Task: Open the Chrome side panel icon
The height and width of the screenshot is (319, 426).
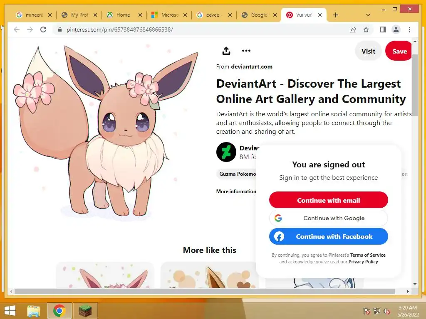Action: pos(383,29)
